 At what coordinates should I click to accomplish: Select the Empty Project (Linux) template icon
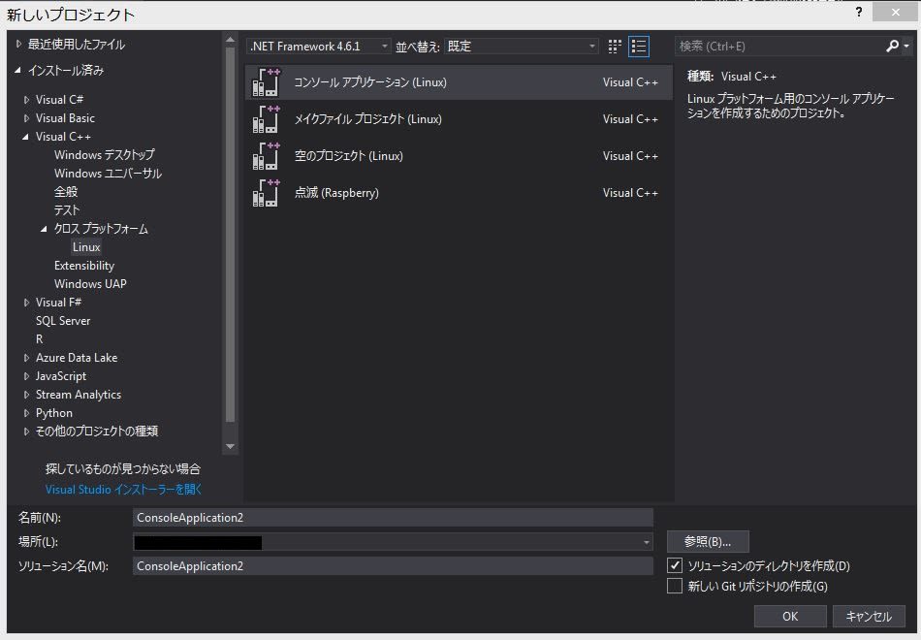[266, 156]
